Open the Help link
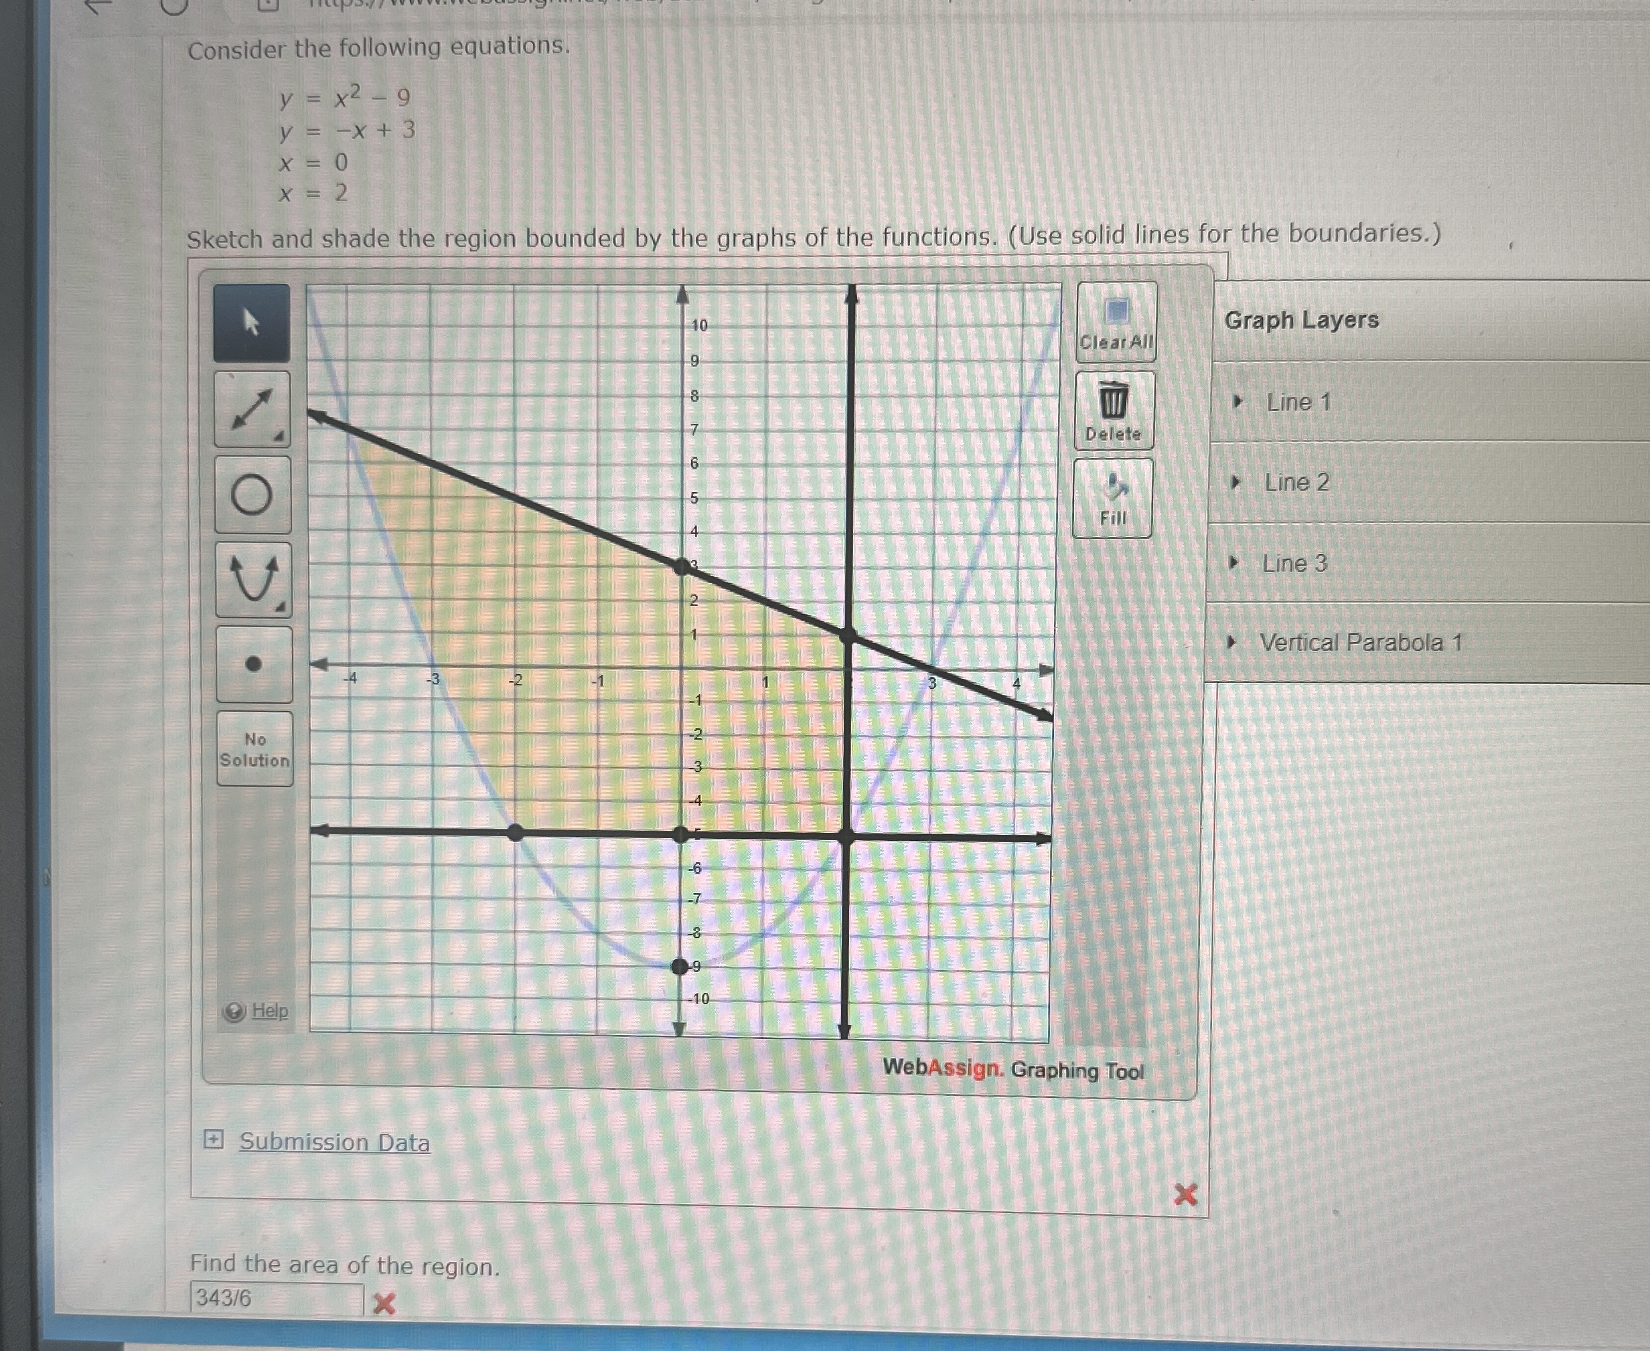1650x1351 pixels. 269,1011
